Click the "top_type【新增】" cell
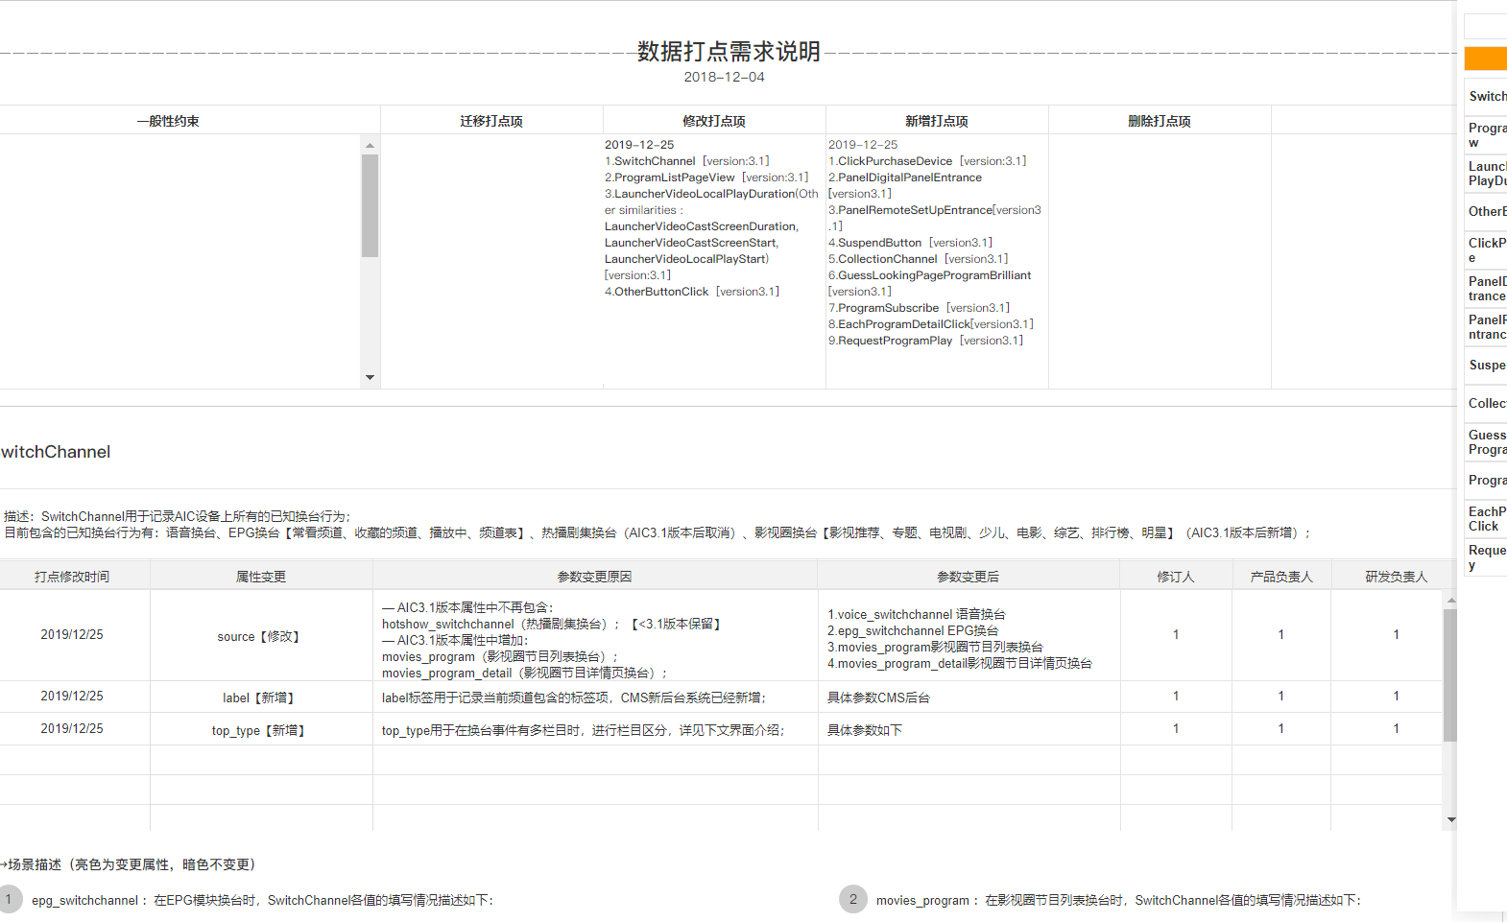 pos(261,730)
